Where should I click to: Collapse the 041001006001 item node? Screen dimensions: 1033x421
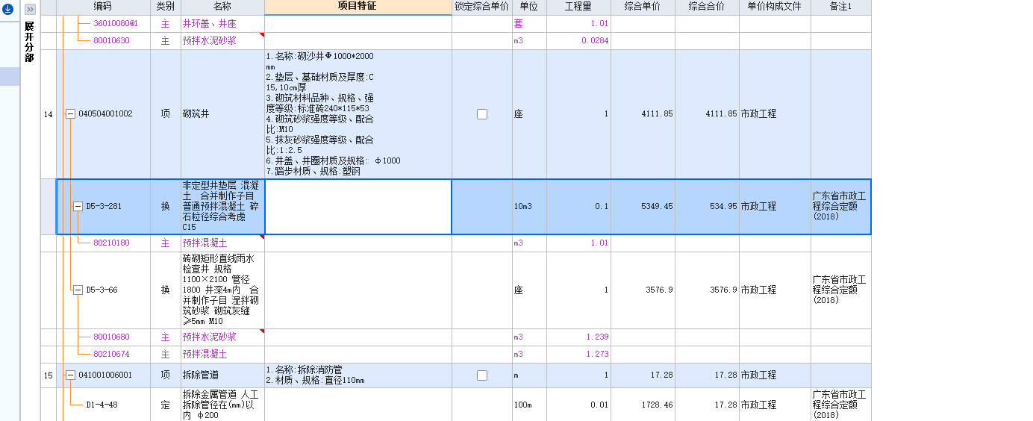point(70,375)
